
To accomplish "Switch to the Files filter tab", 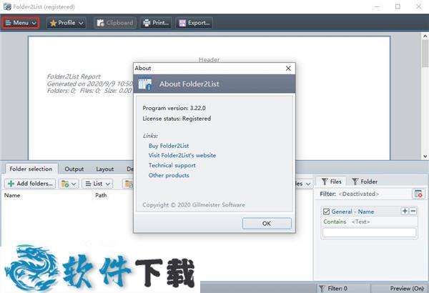I will pyautogui.click(x=331, y=182).
